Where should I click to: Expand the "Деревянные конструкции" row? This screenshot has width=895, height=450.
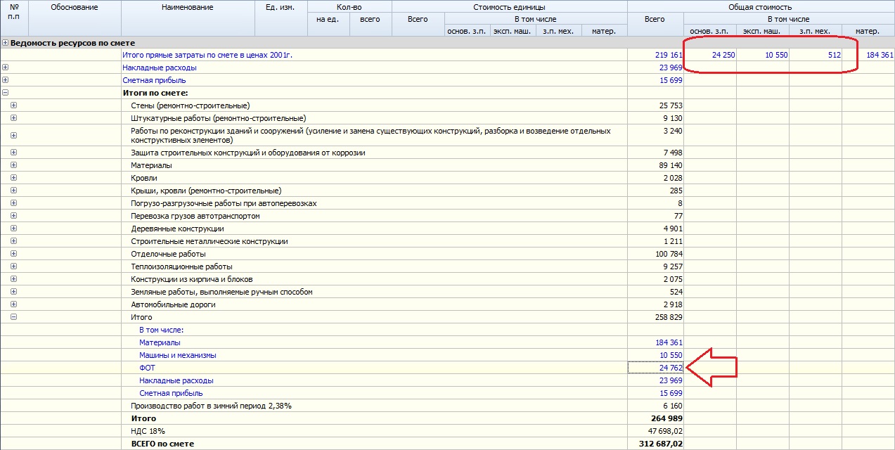(13, 229)
